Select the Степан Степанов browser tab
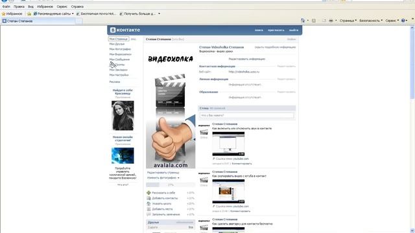Image resolution: width=415 pixels, height=233 pixels. [x=39, y=21]
